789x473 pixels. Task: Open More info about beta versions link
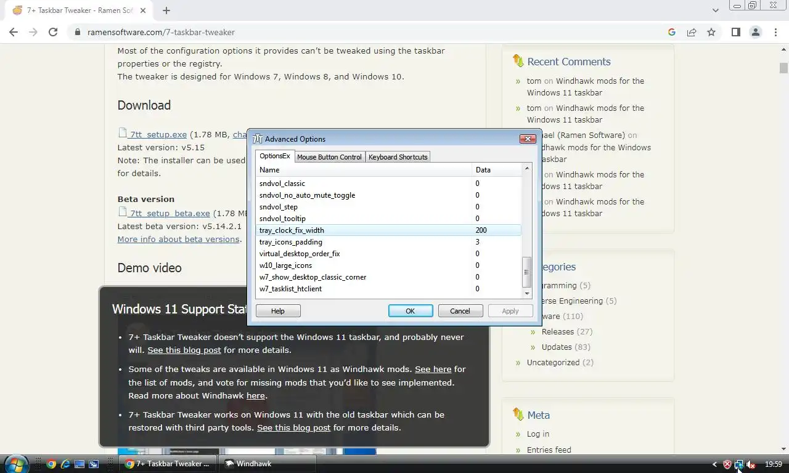[179, 239]
